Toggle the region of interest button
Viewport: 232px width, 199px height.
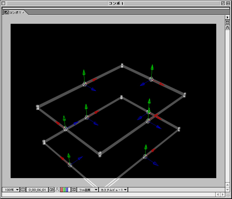click(x=74, y=190)
